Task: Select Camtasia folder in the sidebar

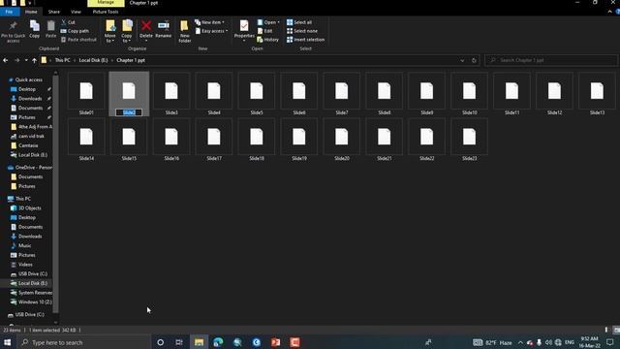Action: click(28, 145)
